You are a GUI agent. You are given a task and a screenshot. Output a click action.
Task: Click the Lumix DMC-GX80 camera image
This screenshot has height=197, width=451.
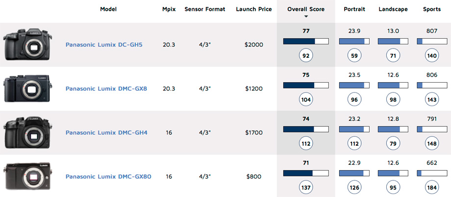pos(28,176)
